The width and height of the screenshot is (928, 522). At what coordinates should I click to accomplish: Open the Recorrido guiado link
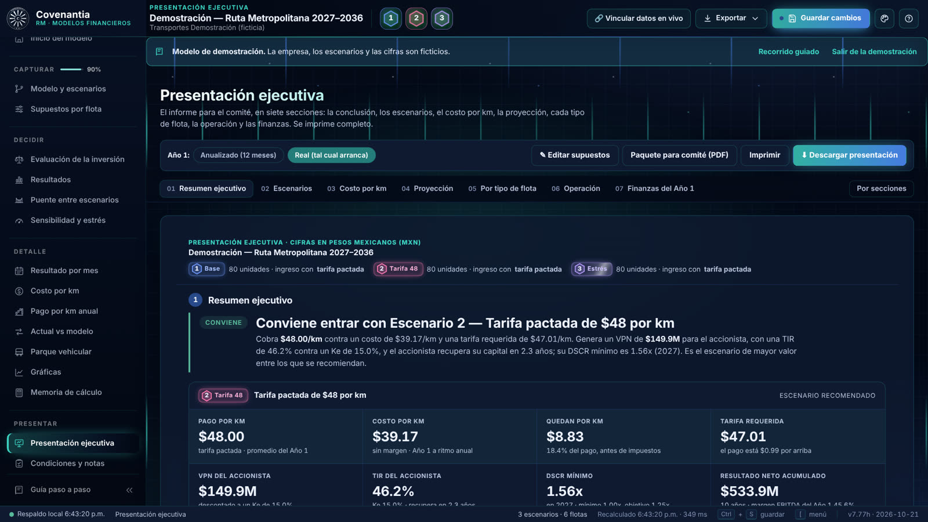click(789, 52)
